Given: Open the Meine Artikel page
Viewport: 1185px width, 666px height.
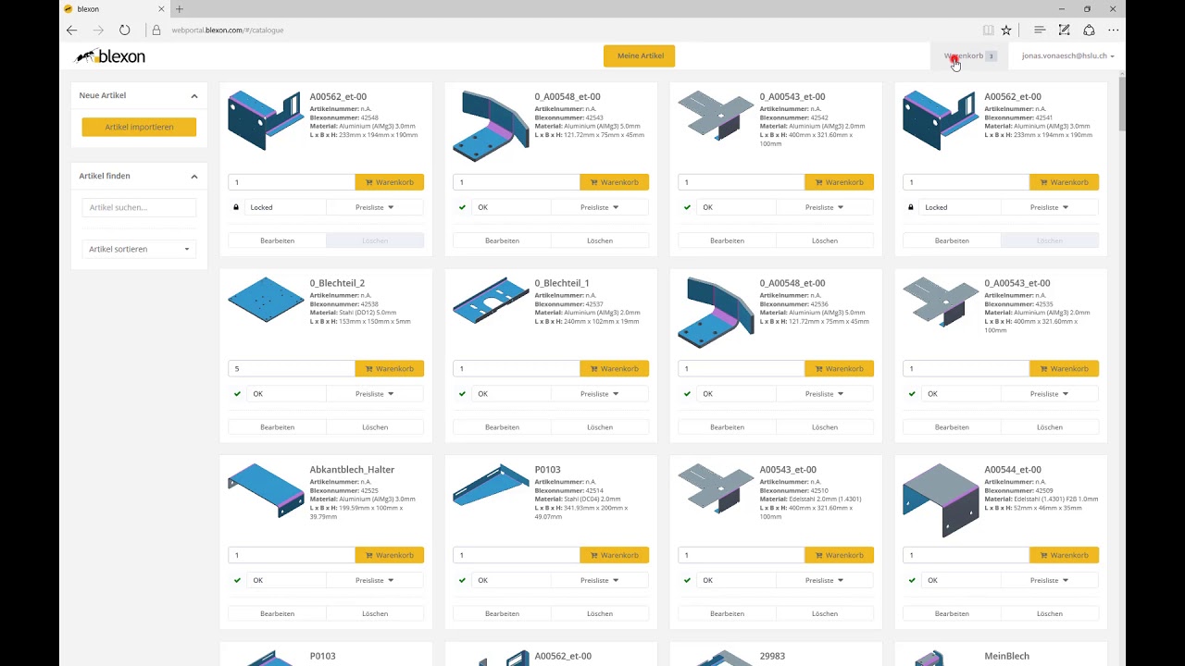Looking at the screenshot, I should click(x=640, y=55).
